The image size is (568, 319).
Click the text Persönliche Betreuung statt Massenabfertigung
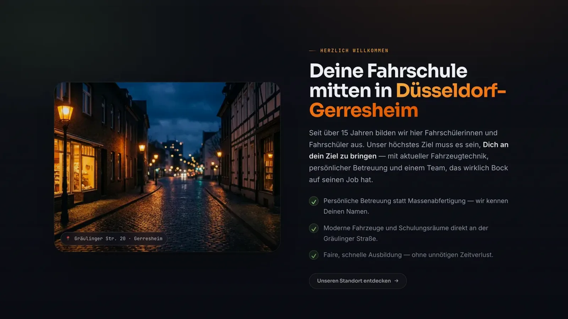point(394,201)
